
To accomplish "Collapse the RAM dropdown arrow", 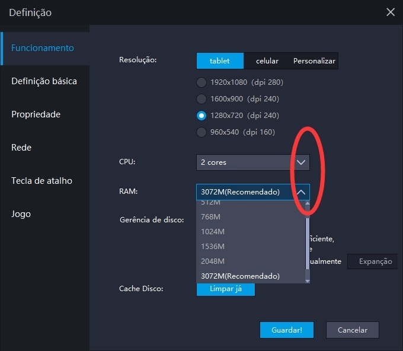I will pos(301,192).
